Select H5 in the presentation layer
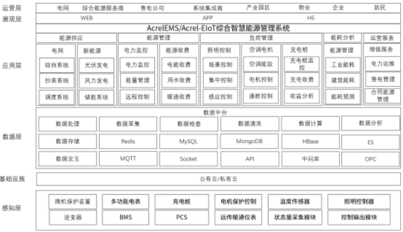The width and height of the screenshot is (403, 232). [x=311, y=18]
